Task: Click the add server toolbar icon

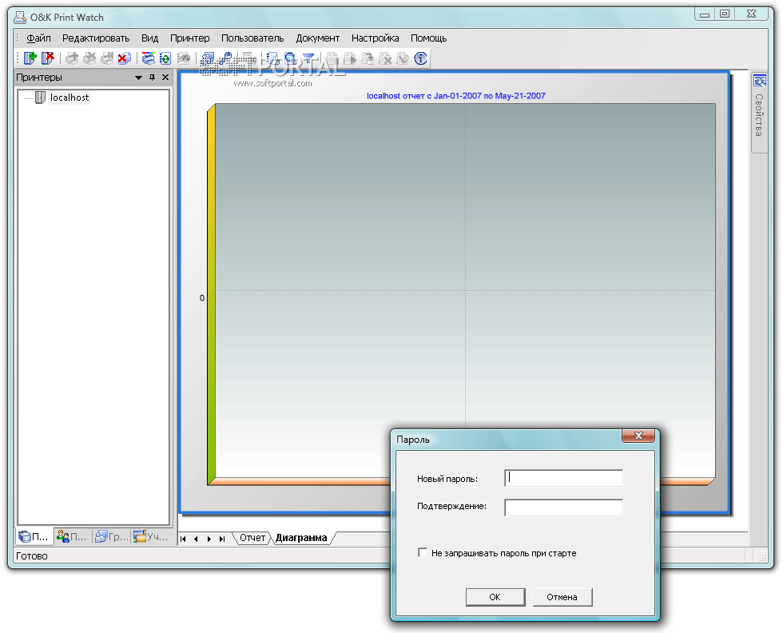Action: (x=30, y=58)
